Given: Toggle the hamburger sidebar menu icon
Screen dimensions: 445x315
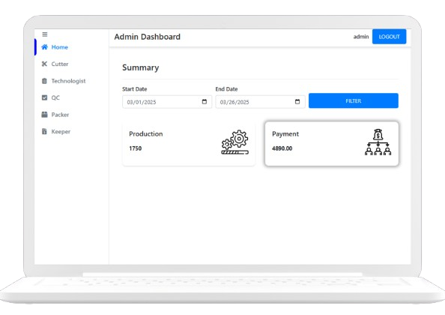Looking at the screenshot, I should [44, 34].
